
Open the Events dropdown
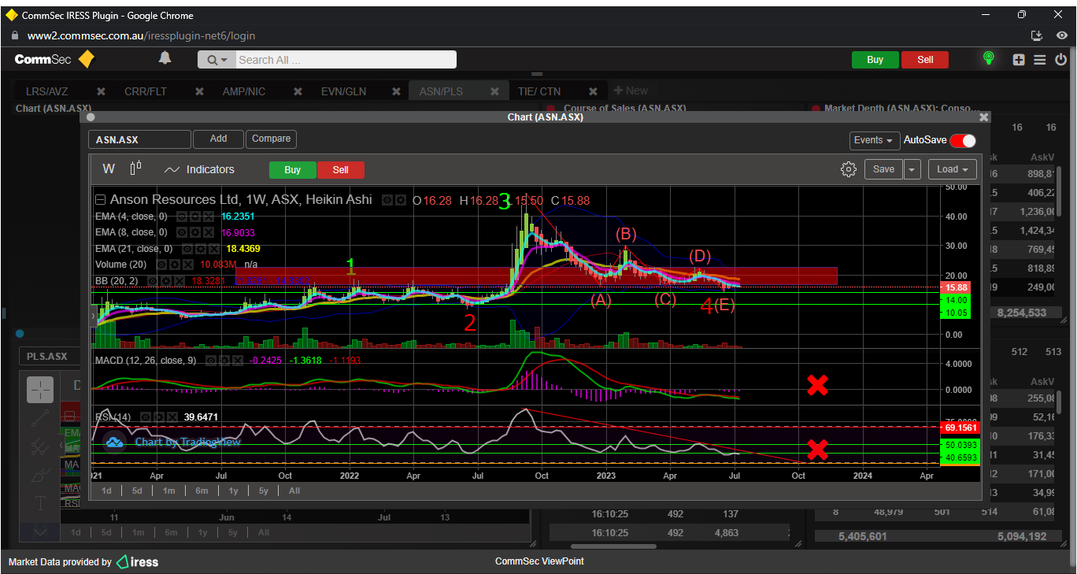coord(874,140)
